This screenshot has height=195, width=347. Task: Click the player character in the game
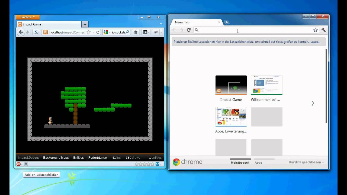[50, 121]
